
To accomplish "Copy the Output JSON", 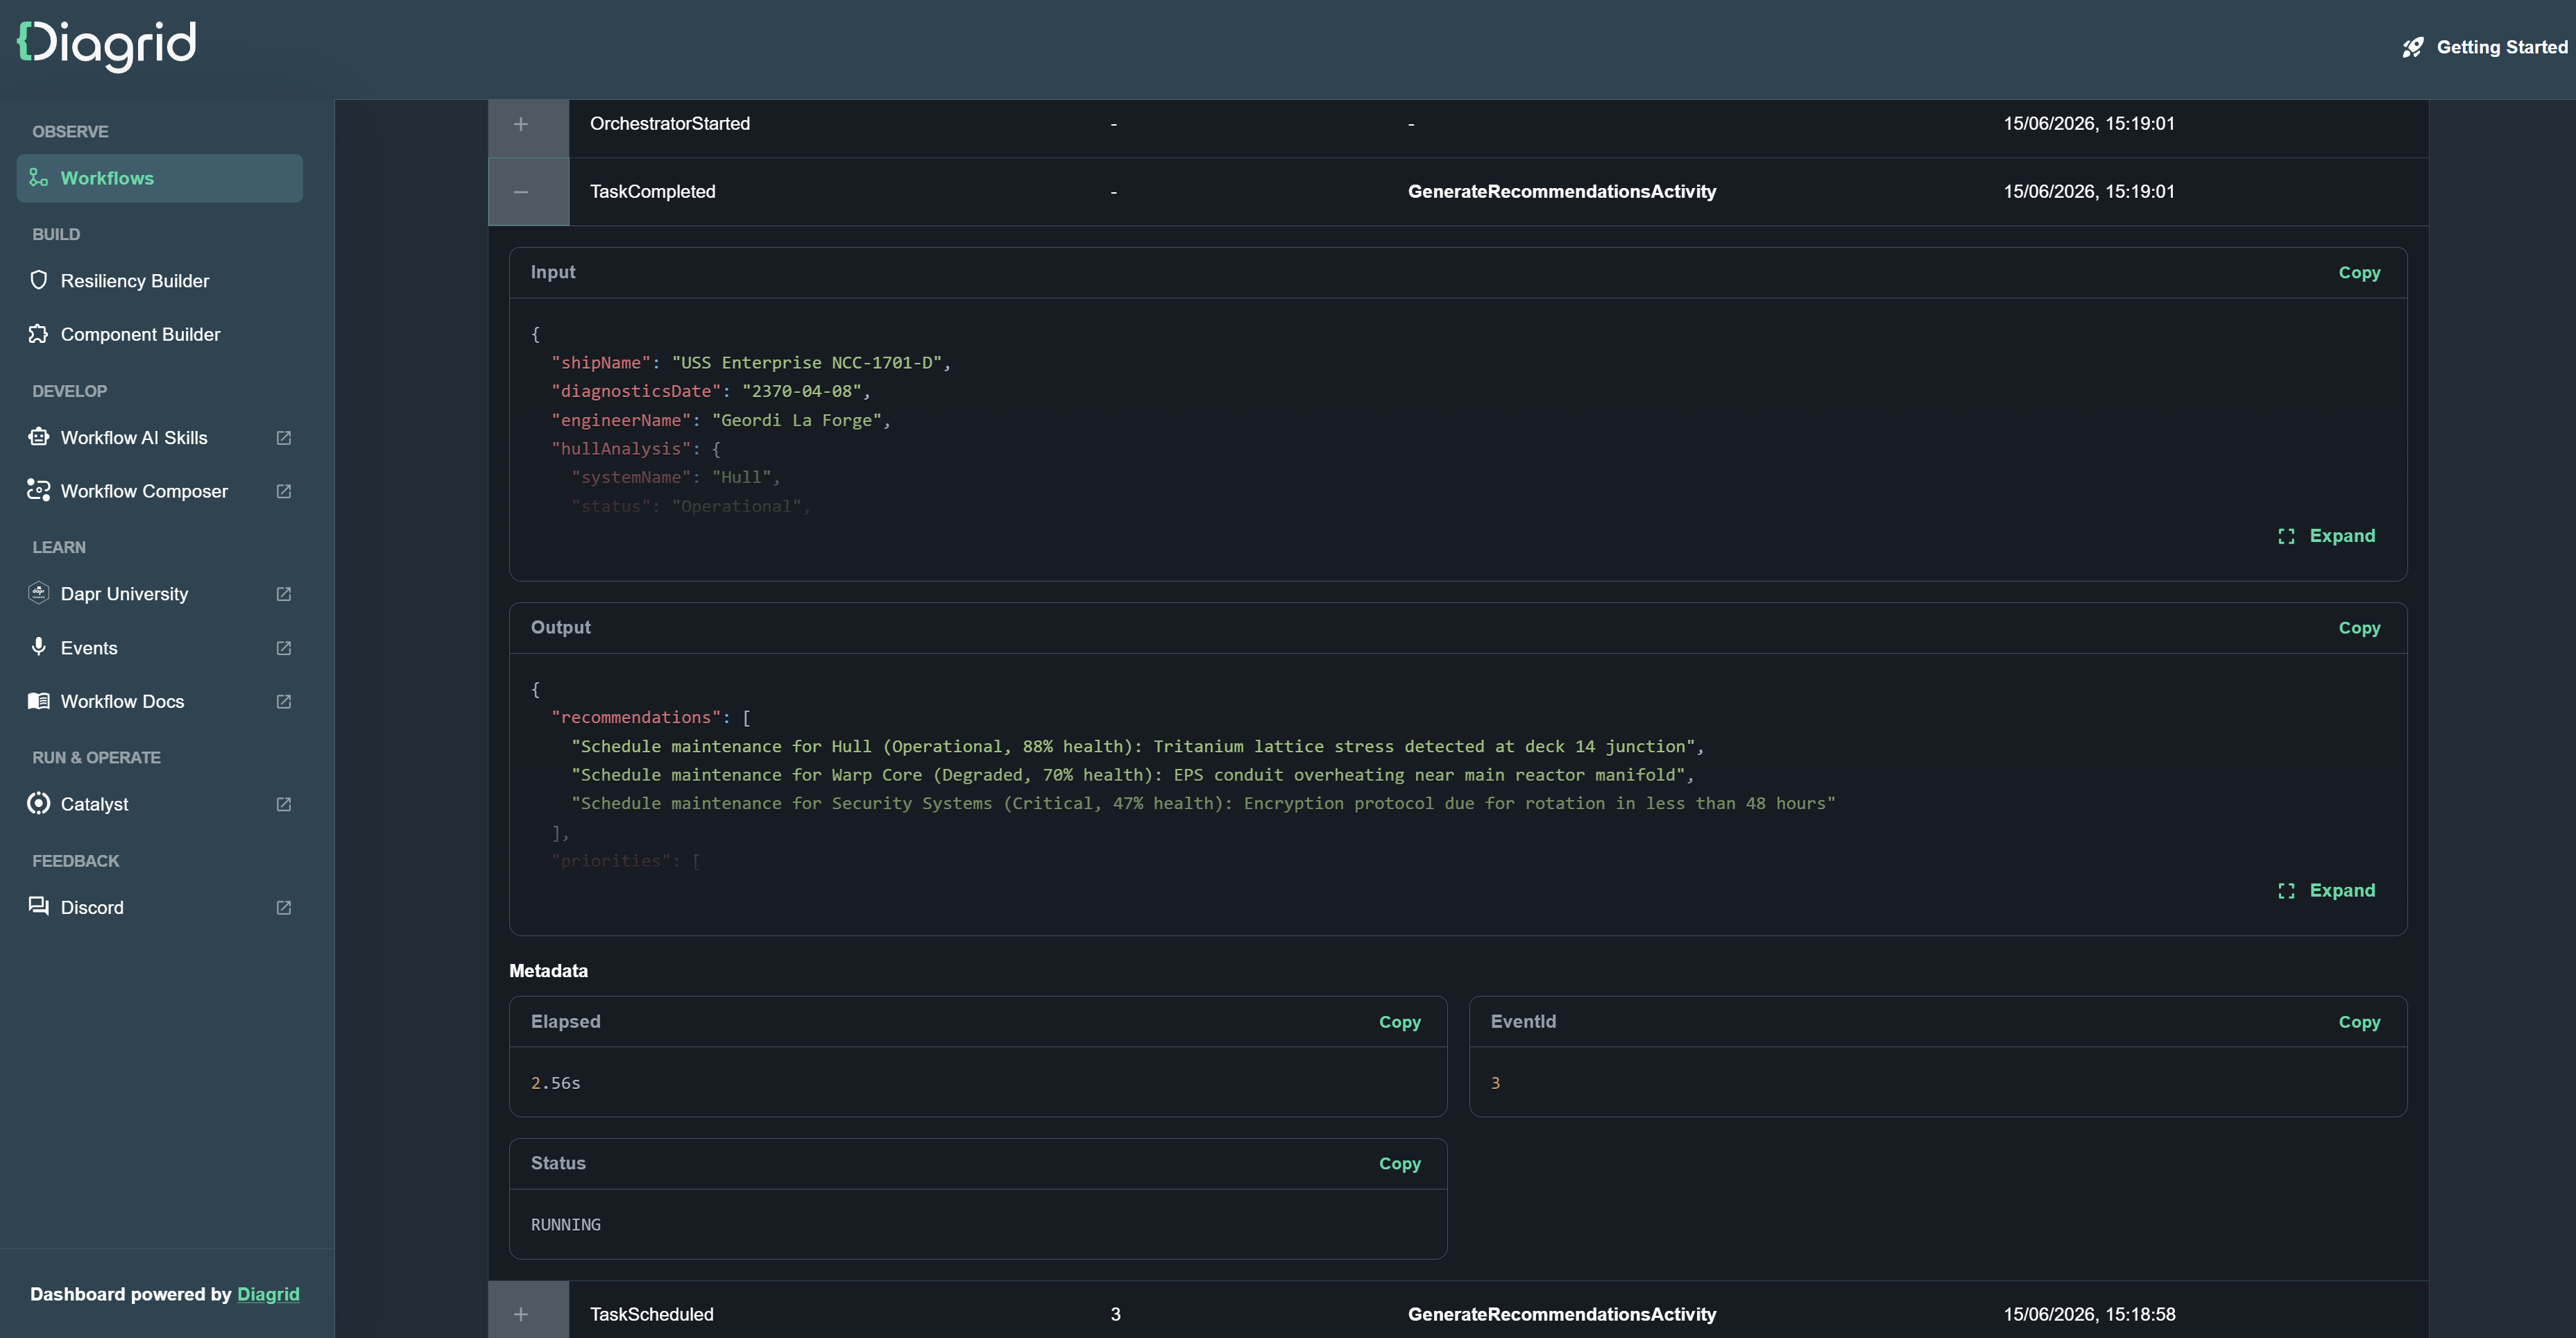I will pyautogui.click(x=2359, y=628).
